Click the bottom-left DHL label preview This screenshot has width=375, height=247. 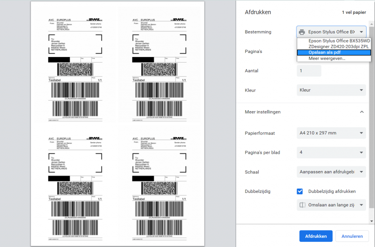pos(75,188)
